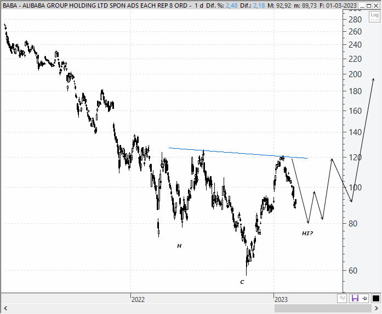Click the 220 price axis label
Screen dimensions: 382x314
coord(355,59)
